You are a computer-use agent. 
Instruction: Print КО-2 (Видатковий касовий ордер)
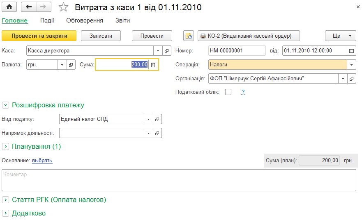(x=249, y=36)
